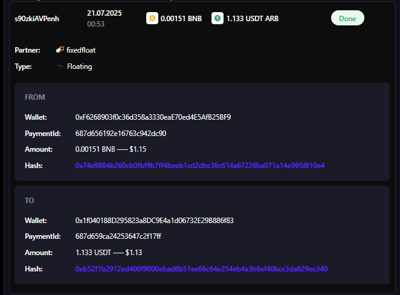Click the green Done status badge
400x295 pixels.
[x=347, y=18]
